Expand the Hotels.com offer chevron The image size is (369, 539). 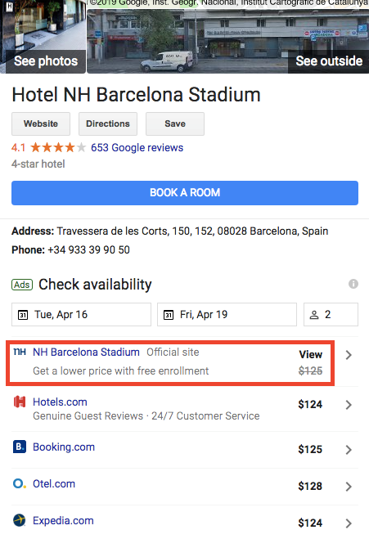pos(349,405)
